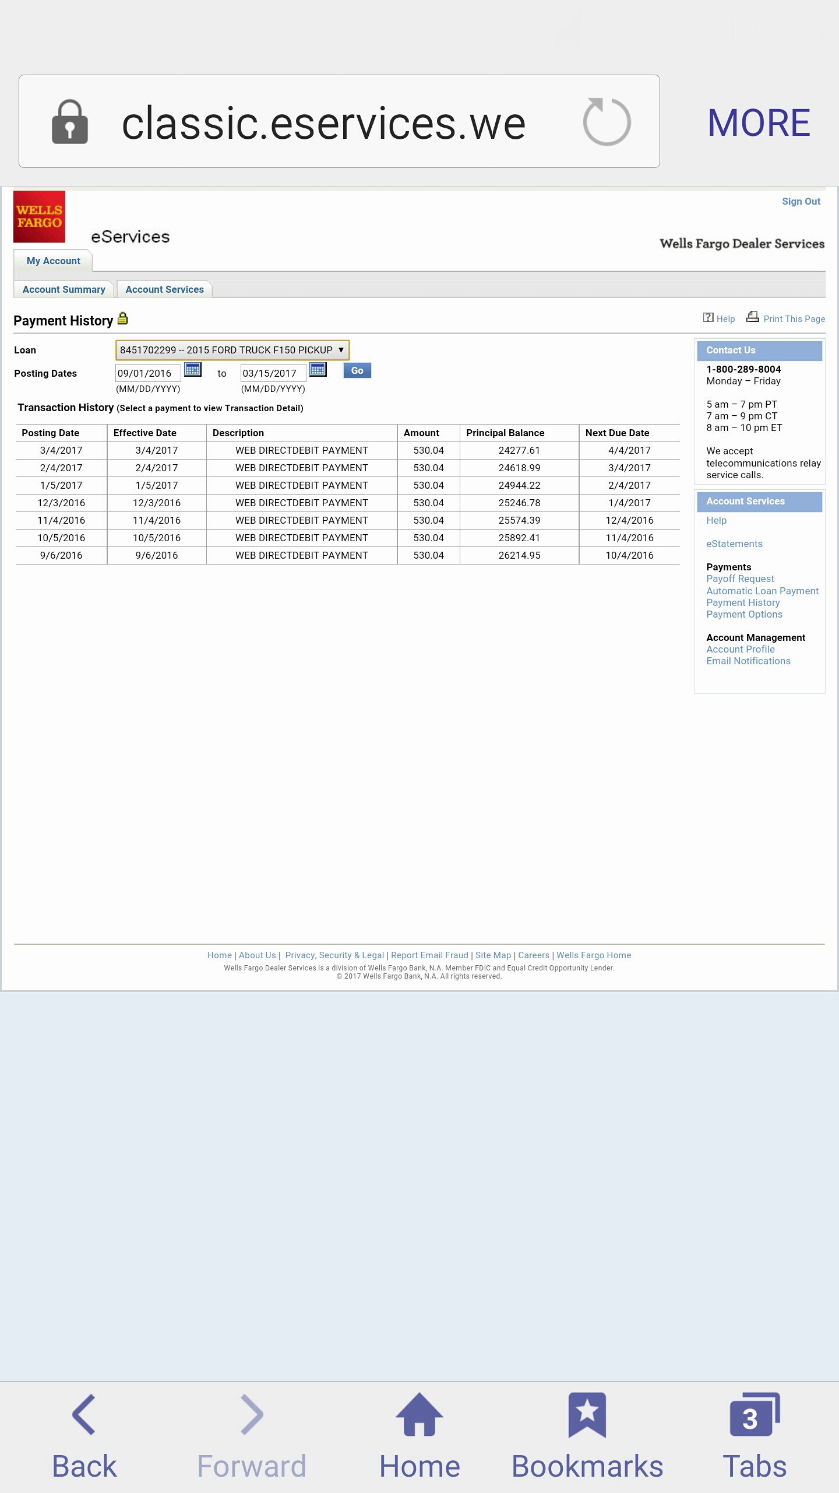839x1493 pixels.
Task: Tap the browser reload icon
Action: [607, 122]
